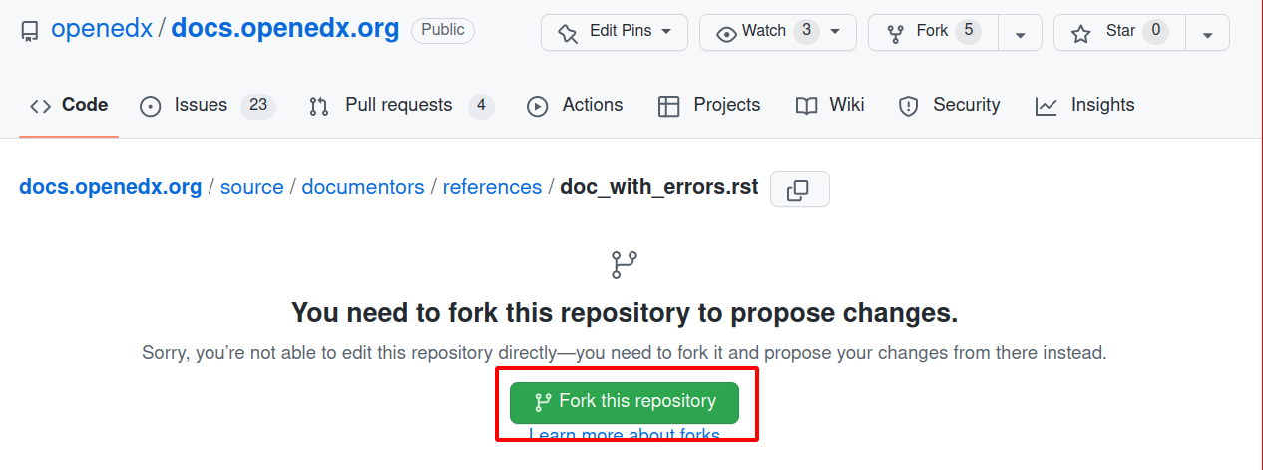The image size is (1263, 470).
Task: Click the Star icon button
Action: click(x=1080, y=33)
